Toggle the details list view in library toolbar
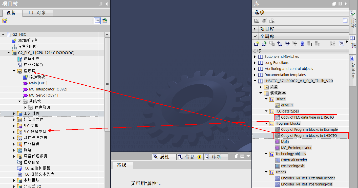 tap(342, 44)
